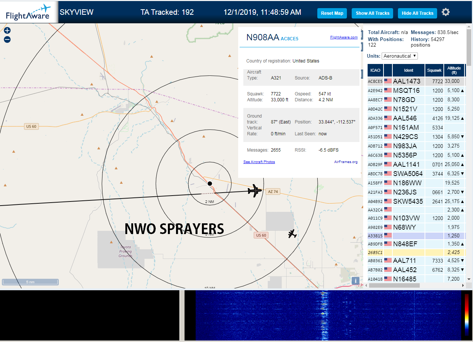Click ICAO code A33815 in the list

coord(375,236)
